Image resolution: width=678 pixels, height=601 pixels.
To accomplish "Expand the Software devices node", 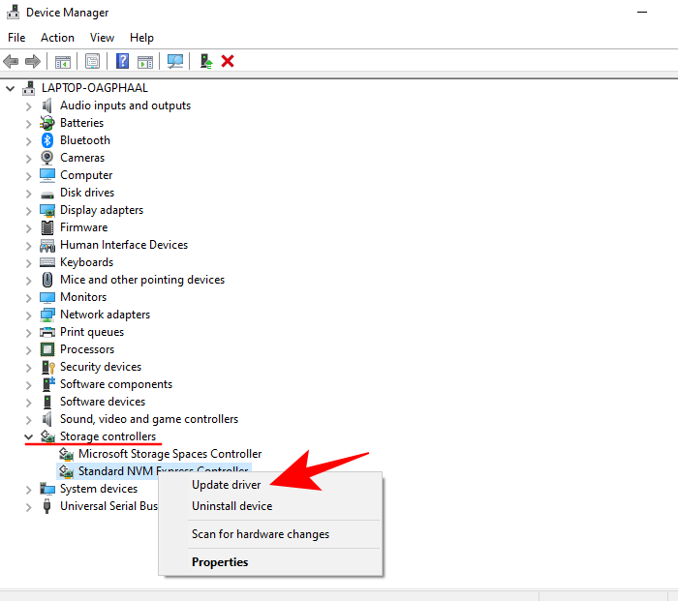I will click(x=28, y=403).
